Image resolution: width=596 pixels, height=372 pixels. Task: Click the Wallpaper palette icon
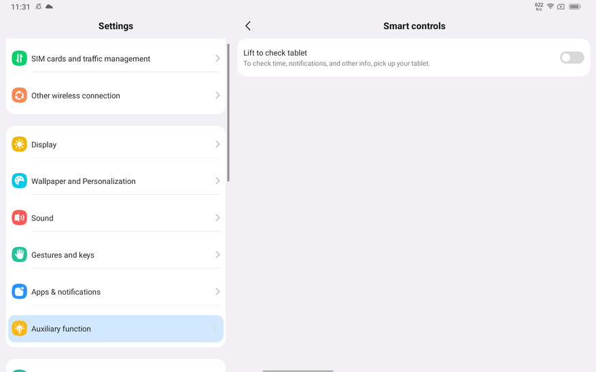pyautogui.click(x=20, y=181)
